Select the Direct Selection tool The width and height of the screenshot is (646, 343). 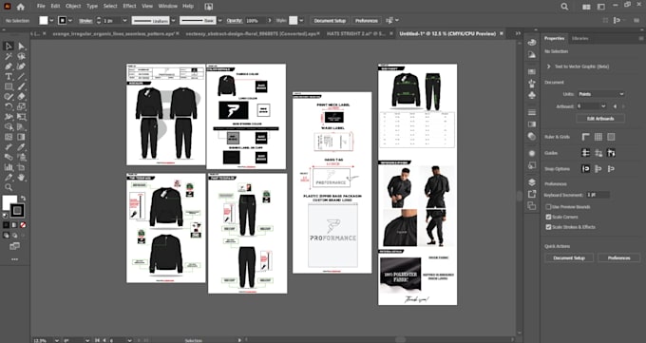[x=22, y=47]
